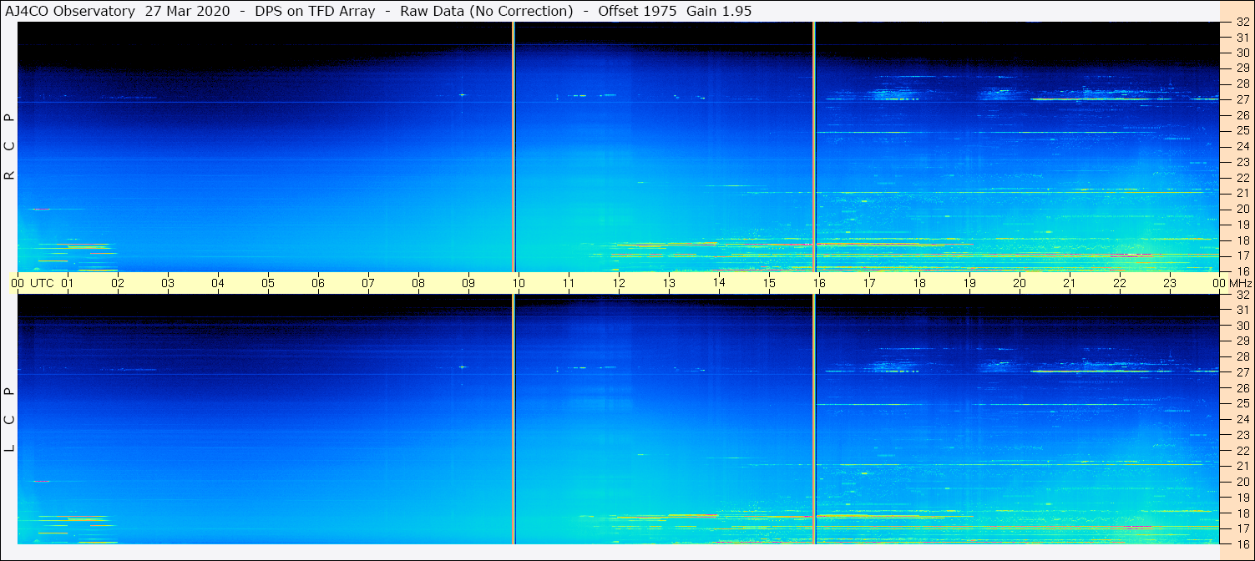Click the 28 MHz tick in LCP panel
The height and width of the screenshot is (561, 1255).
pyautogui.click(x=1242, y=356)
